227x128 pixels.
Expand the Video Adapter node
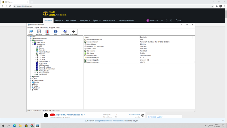click(x=31, y=80)
